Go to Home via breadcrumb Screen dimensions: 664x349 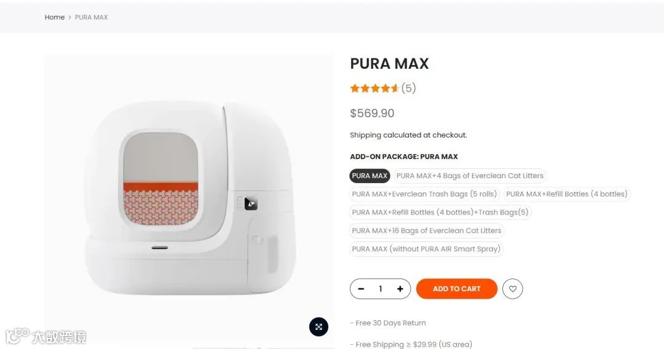point(55,17)
